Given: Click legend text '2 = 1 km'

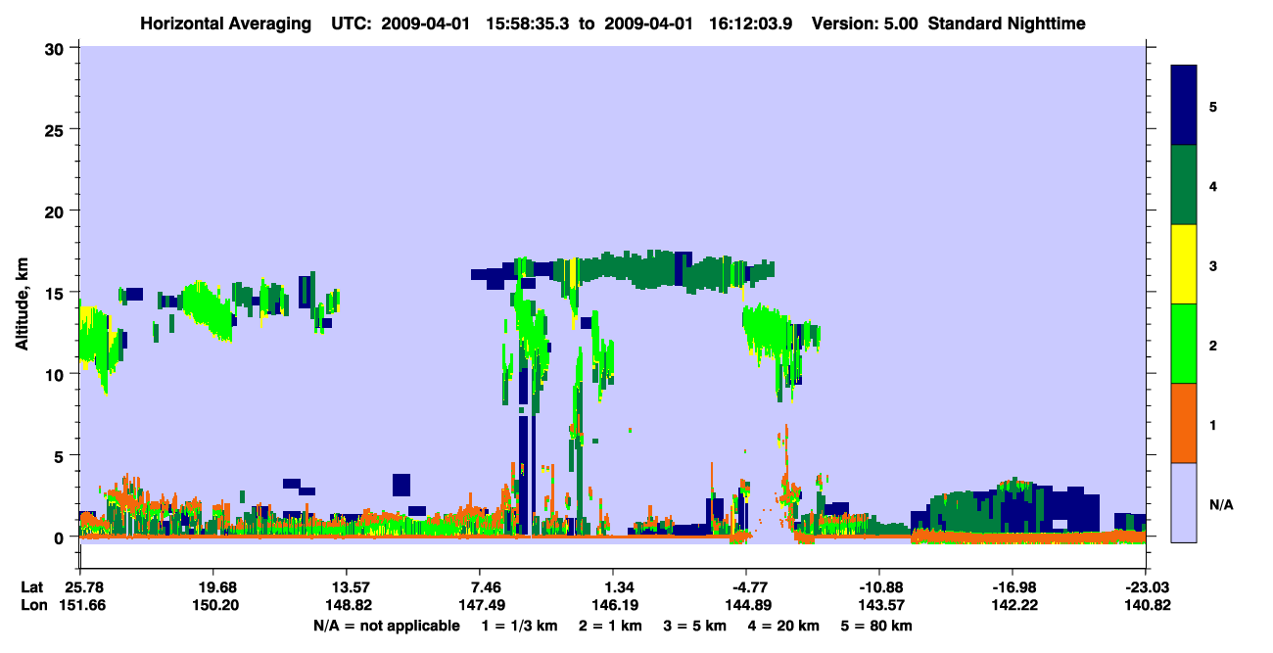Looking at the screenshot, I should click(610, 626).
